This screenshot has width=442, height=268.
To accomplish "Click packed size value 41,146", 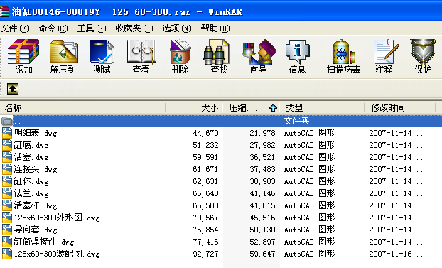I will click(x=262, y=193).
